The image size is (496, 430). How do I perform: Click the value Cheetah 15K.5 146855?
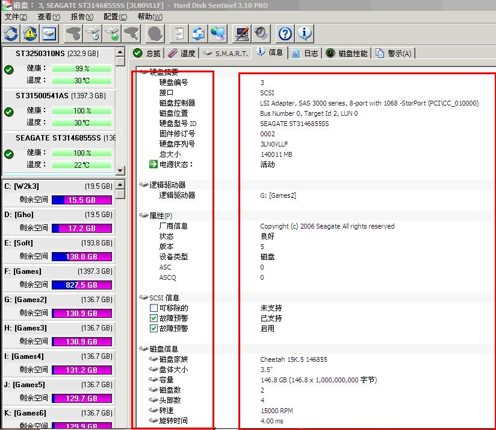point(294,359)
